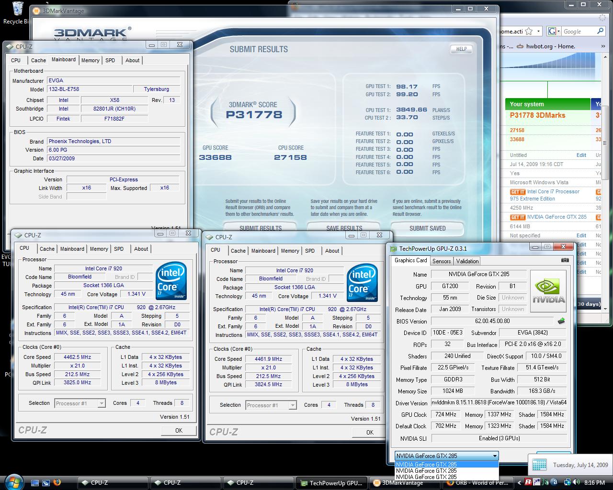This screenshot has height=490, width=613.
Task: Open the Windows Start orb
Action: point(13,482)
